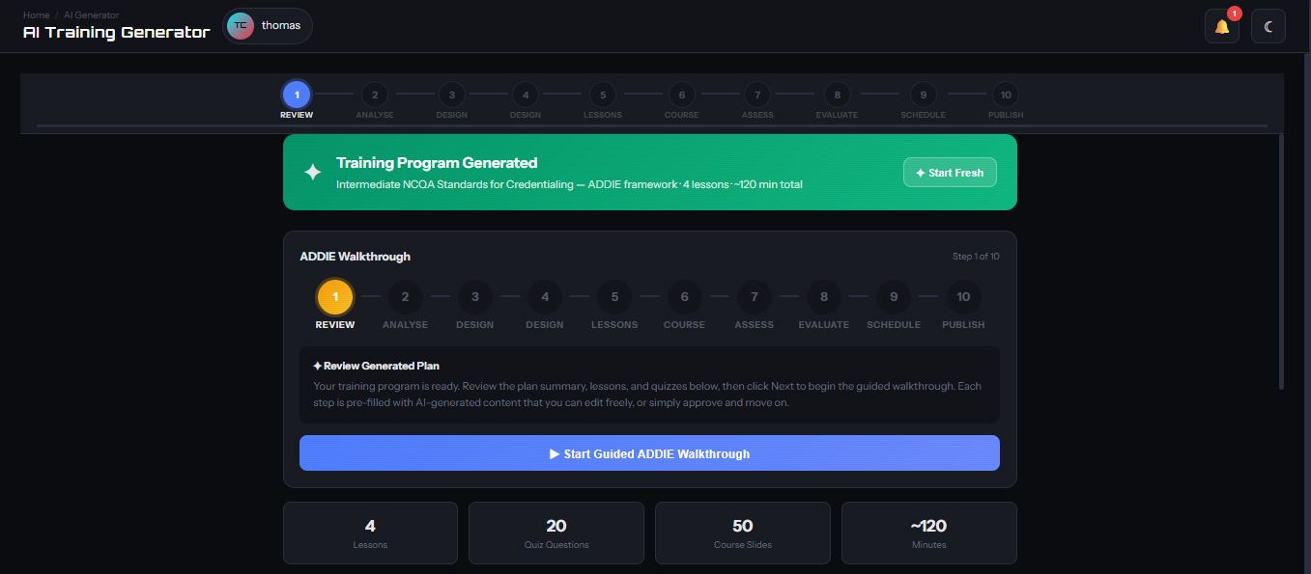Jump to the Publish step in top stepper
The height and width of the screenshot is (574, 1311).
click(x=1005, y=96)
